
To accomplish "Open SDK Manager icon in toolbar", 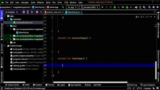I will click(x=144, y=7).
